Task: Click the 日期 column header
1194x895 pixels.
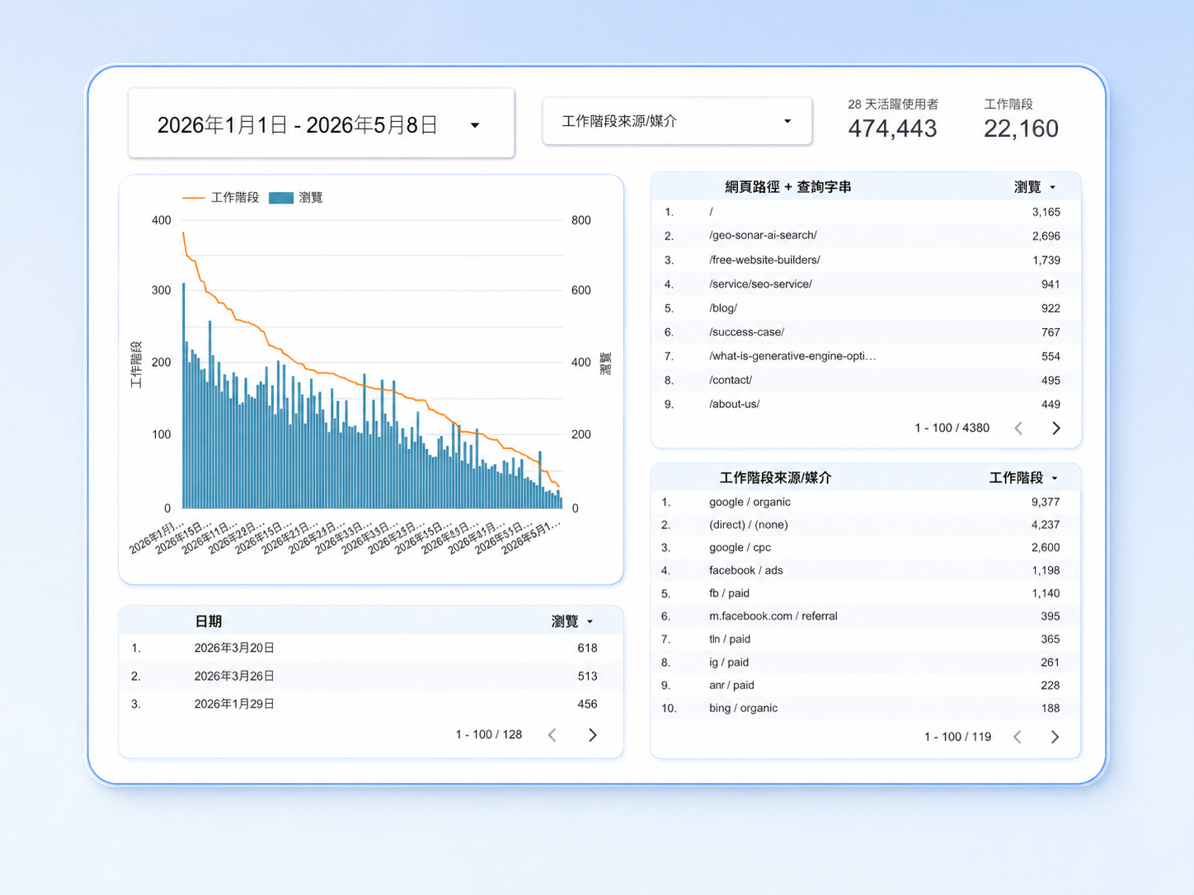Action: coord(209,621)
